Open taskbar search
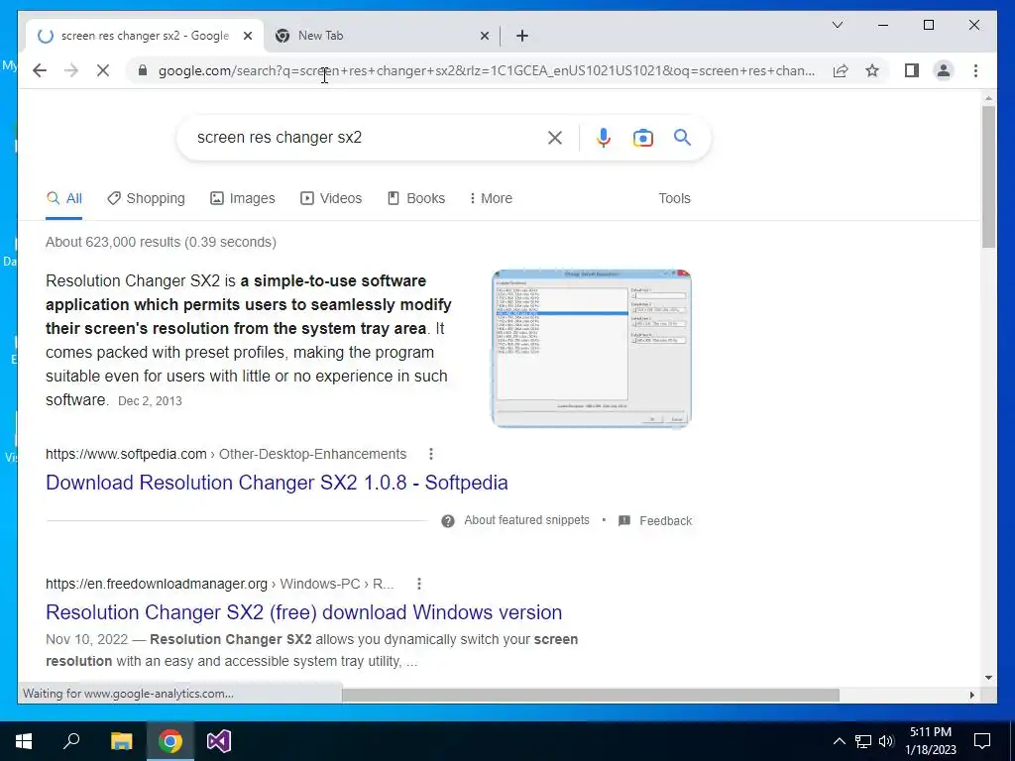Image resolution: width=1015 pixels, height=761 pixels. coord(71,741)
